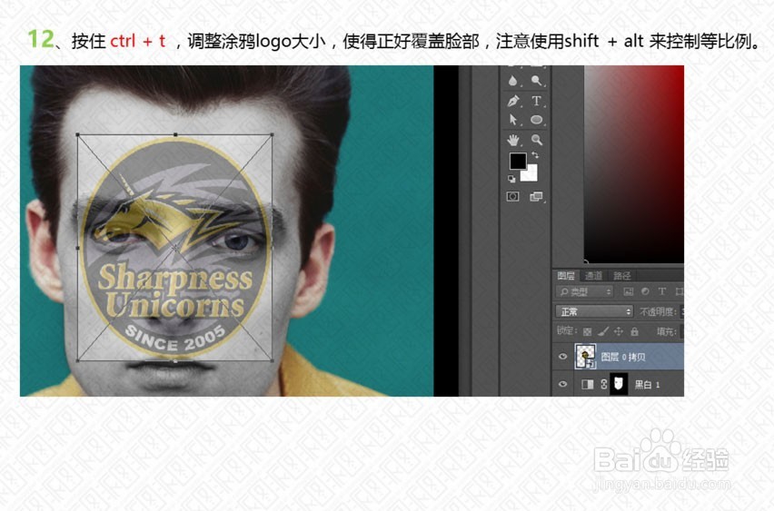Pick a shade in the red color field

(634, 164)
